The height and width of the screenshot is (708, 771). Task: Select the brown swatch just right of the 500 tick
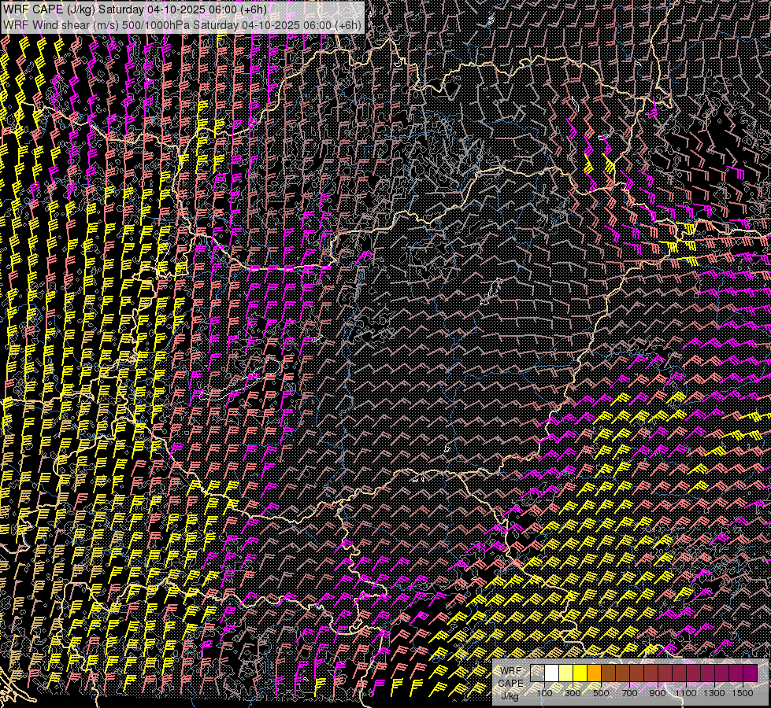coord(608,673)
